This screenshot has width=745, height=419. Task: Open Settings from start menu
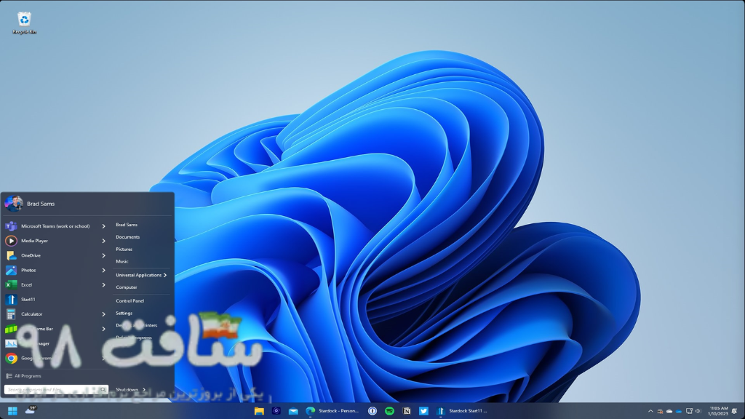pyautogui.click(x=124, y=313)
